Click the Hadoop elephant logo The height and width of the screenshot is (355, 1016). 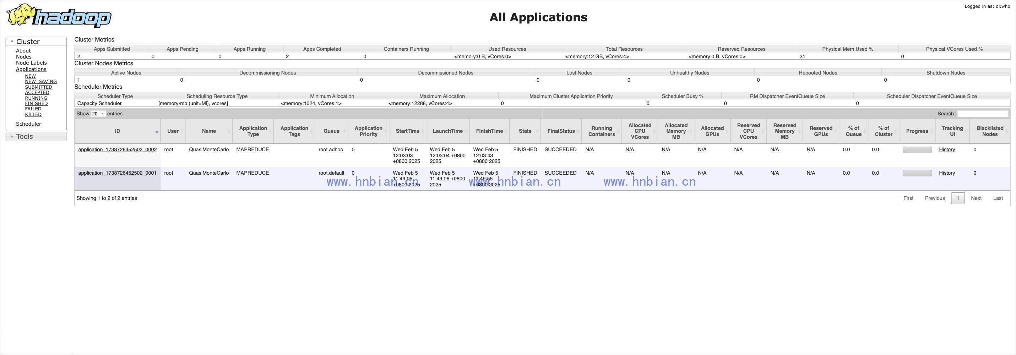(x=59, y=16)
